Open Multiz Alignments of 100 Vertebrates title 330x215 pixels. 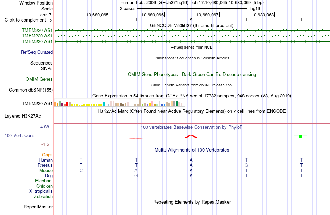click(192, 150)
